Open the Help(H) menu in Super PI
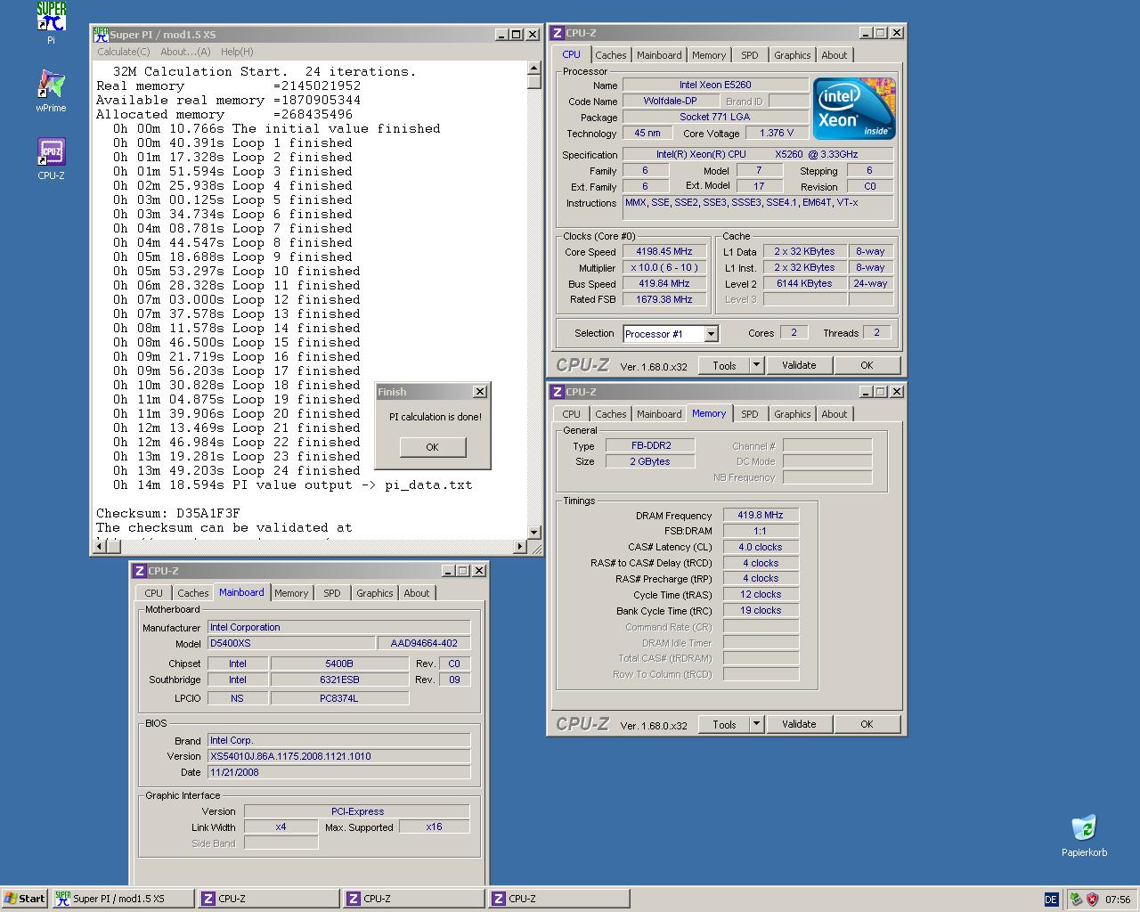Image resolution: width=1140 pixels, height=912 pixels. 237,52
